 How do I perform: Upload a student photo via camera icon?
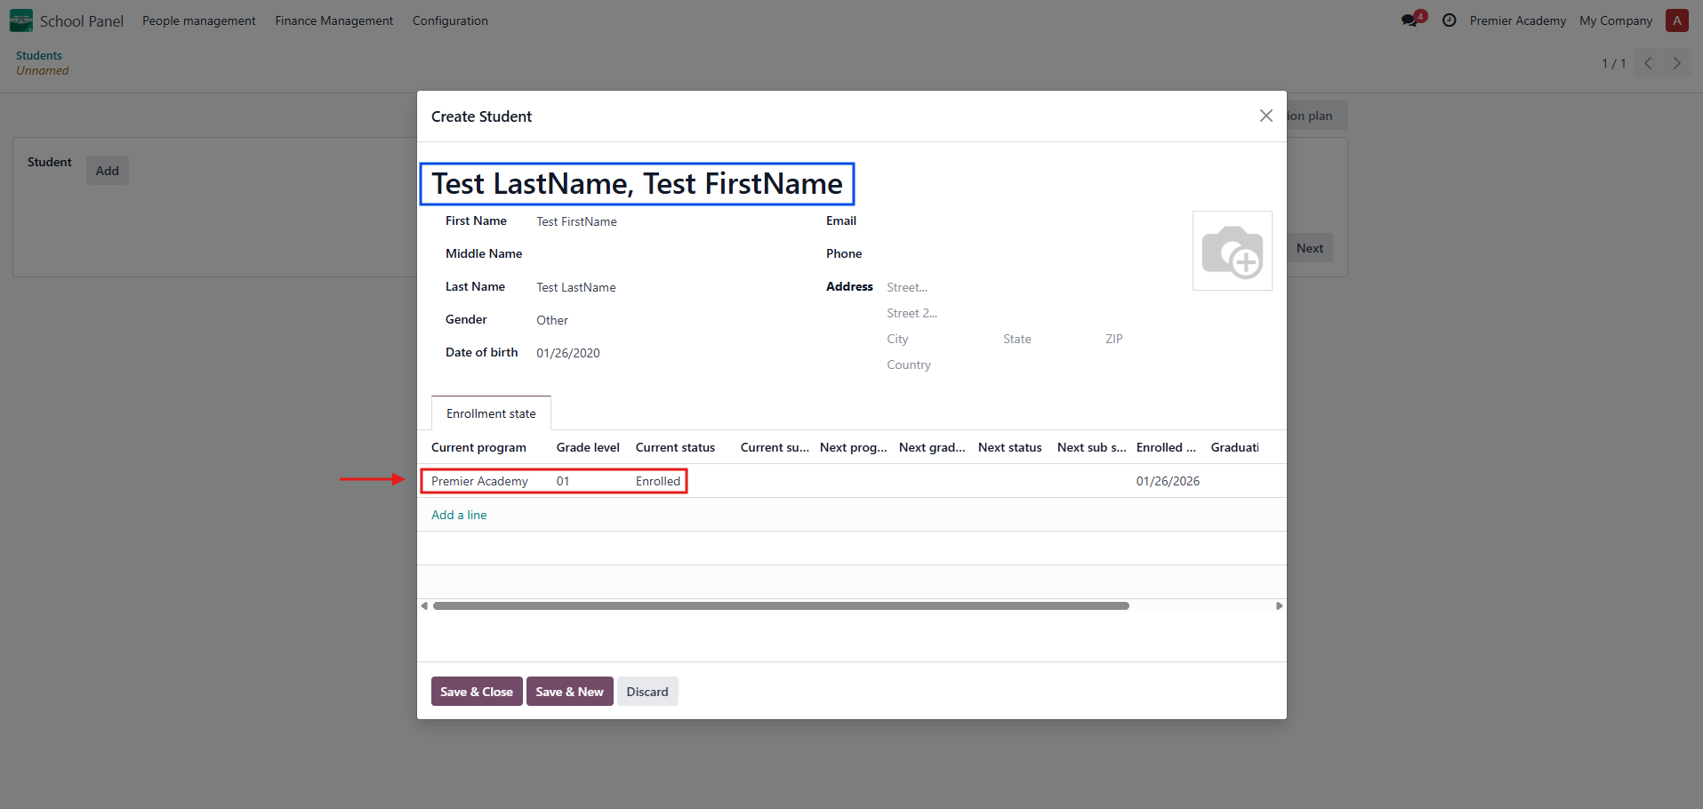(x=1232, y=251)
